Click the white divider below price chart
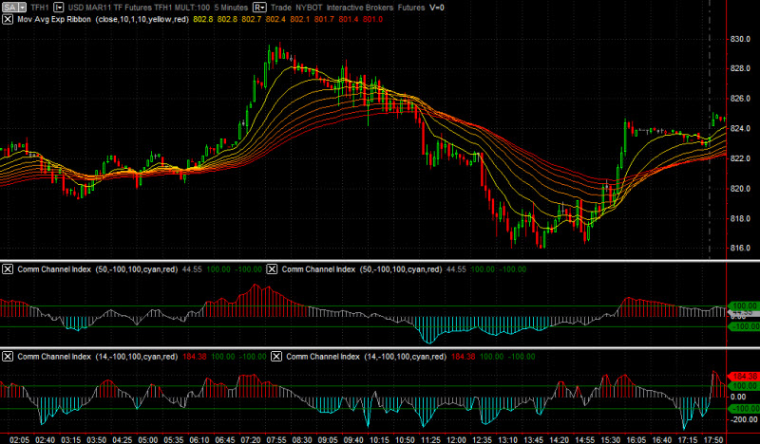The image size is (760, 444). (380, 260)
